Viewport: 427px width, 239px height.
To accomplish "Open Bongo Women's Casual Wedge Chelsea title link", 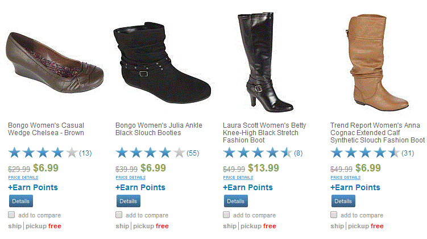I will pyautogui.click(x=45, y=129).
